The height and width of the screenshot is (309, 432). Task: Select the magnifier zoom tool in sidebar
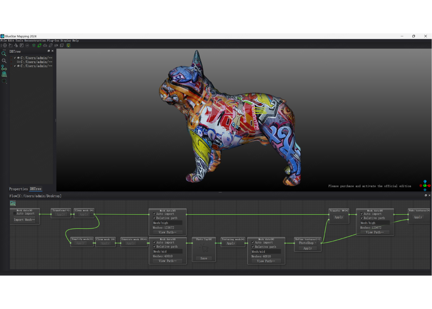4,53
